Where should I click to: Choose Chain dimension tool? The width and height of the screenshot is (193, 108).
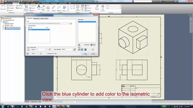[x=10, y=10]
